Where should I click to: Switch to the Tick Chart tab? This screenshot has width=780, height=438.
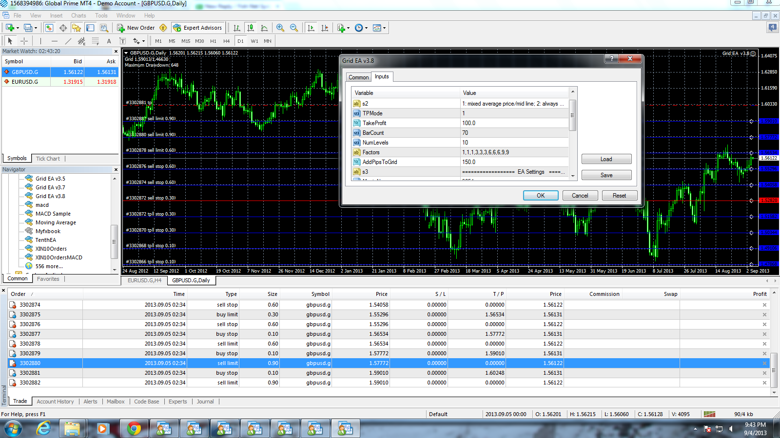[48, 159]
